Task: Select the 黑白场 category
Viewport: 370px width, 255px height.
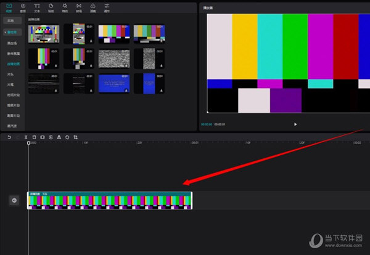Action: click(12, 43)
